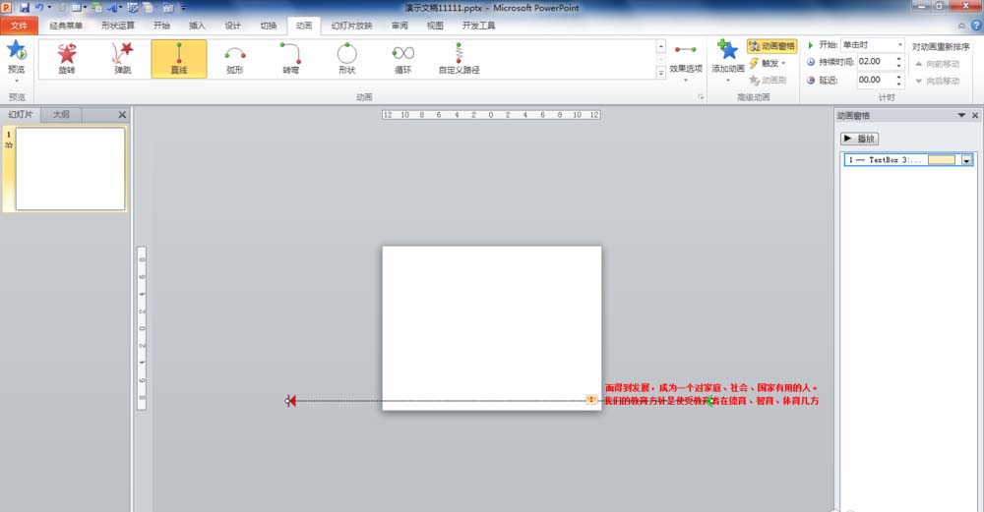Select the Loop (循环) motion path
Viewport: 984px width, 512px height.
pos(402,59)
